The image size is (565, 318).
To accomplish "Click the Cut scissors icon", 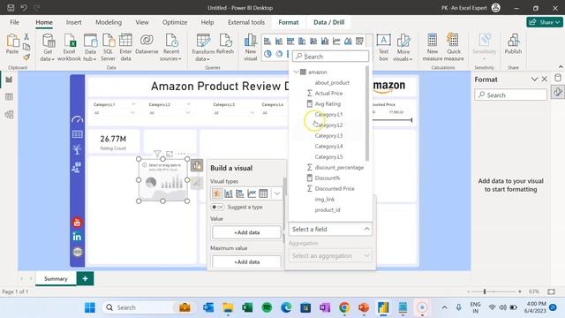I will coord(26,36).
